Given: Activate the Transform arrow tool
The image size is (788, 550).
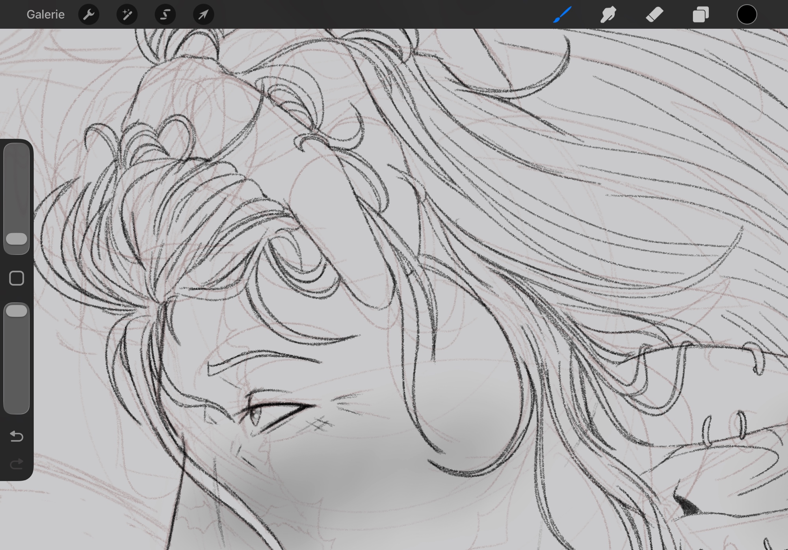Looking at the screenshot, I should 203,15.
